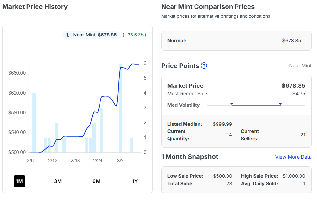This screenshot has width=317, height=200.
Task: Click the left volatility range marker triangle
Action: pos(232,104)
